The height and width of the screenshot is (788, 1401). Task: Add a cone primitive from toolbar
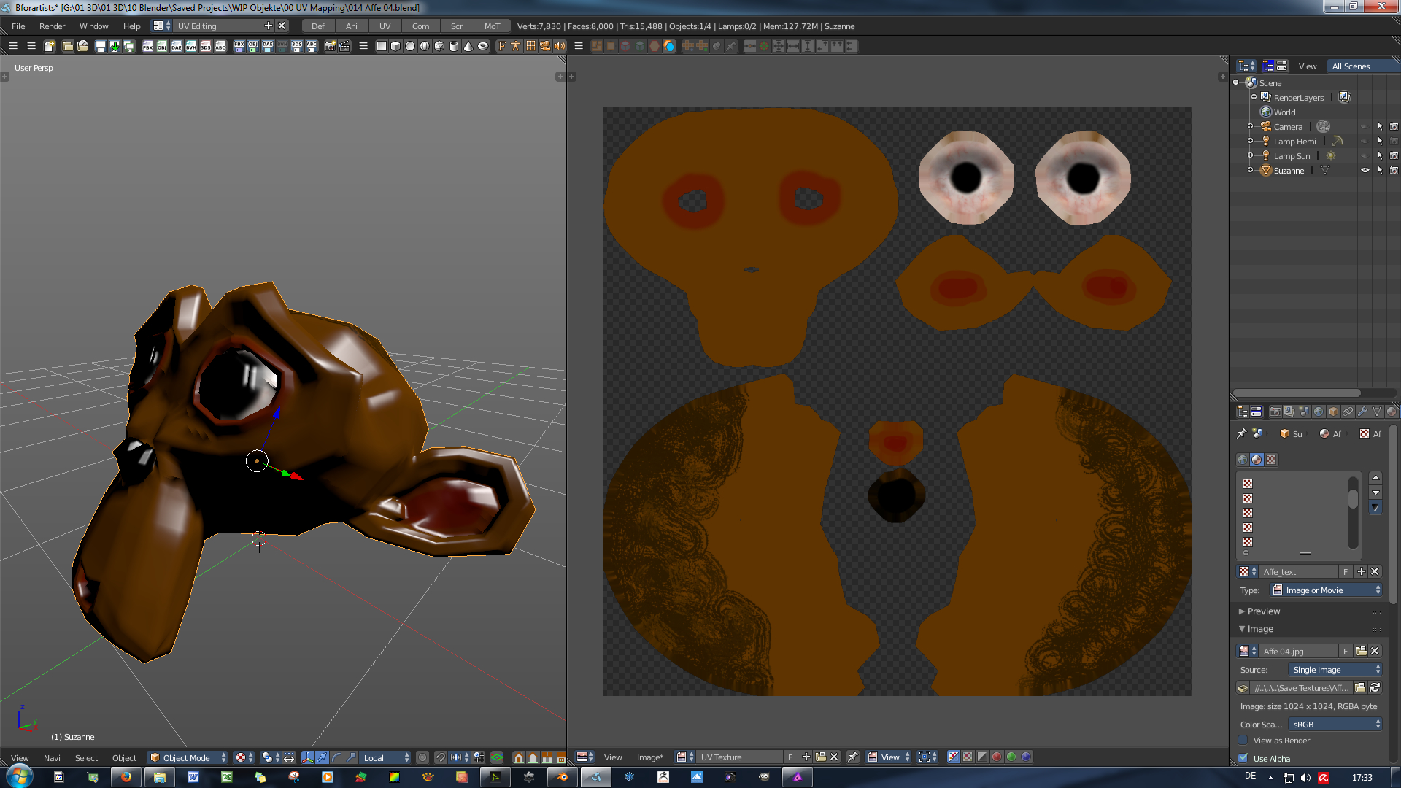[468, 46]
